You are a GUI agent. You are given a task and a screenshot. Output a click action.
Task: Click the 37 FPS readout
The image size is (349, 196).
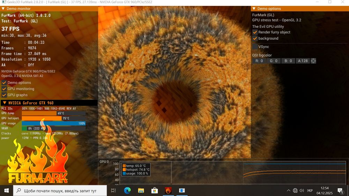pos(10,29)
